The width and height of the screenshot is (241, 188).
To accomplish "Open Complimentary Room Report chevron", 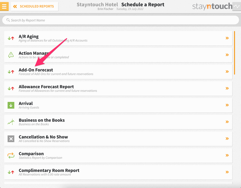I will click(x=227, y=172).
